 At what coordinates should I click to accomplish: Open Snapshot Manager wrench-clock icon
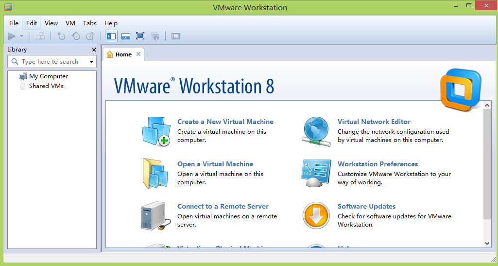90,36
